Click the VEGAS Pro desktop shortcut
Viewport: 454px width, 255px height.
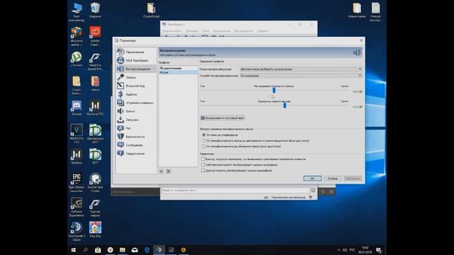pos(77,133)
